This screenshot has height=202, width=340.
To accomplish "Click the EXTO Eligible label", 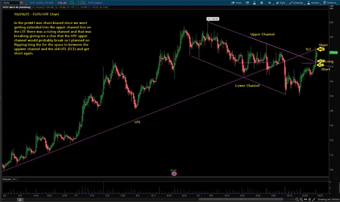I will [95, 3].
